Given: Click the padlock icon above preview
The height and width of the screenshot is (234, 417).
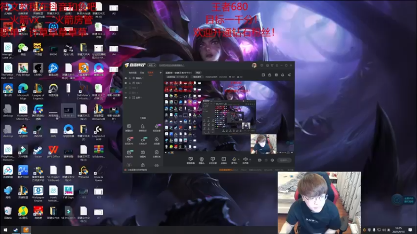Looking at the screenshot, I should tap(269, 75).
